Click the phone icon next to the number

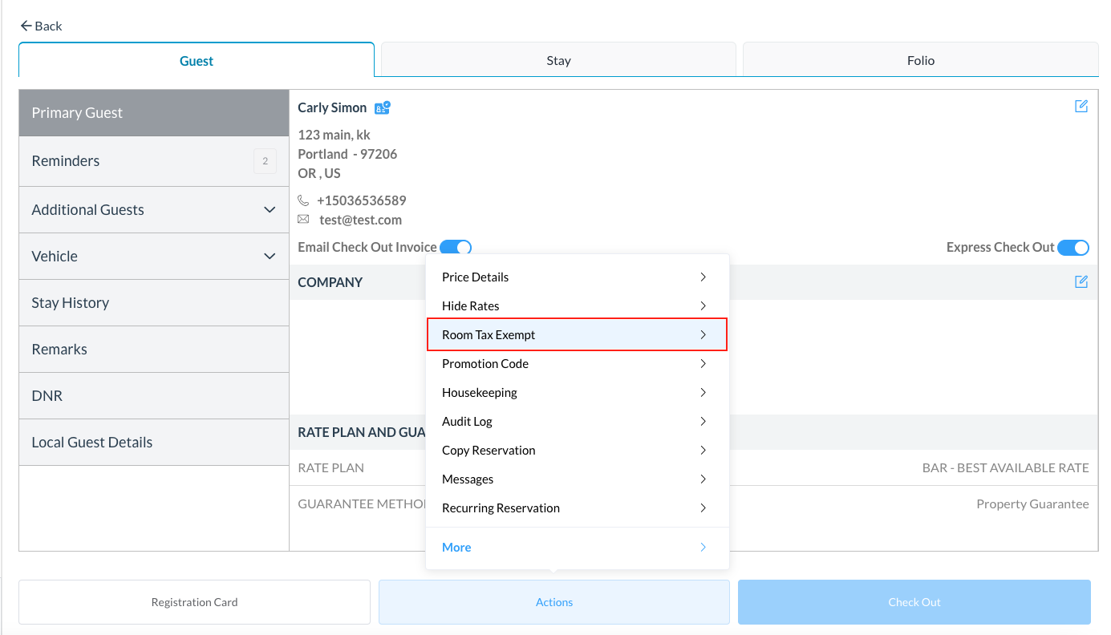coord(303,200)
